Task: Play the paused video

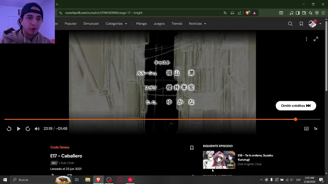Action: pyautogui.click(x=18, y=129)
